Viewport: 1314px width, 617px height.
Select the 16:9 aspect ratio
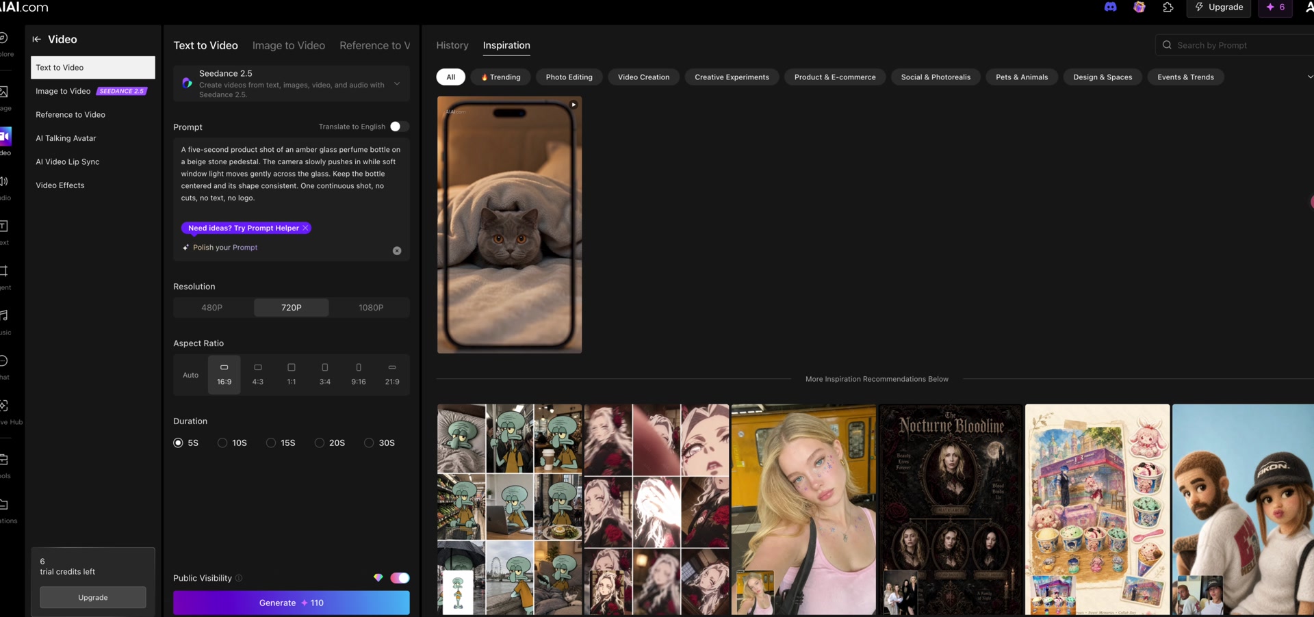[x=224, y=375]
